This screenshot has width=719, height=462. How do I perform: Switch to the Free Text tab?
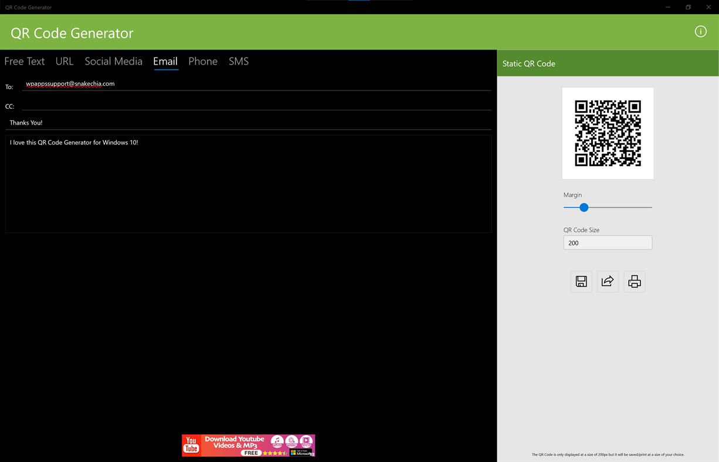tap(24, 61)
